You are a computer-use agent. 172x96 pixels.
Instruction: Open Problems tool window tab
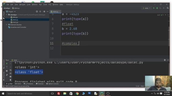[x=28, y=84]
